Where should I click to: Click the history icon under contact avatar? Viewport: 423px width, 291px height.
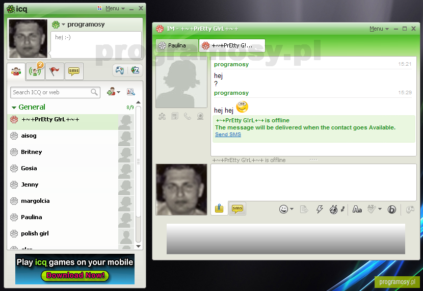(175, 116)
